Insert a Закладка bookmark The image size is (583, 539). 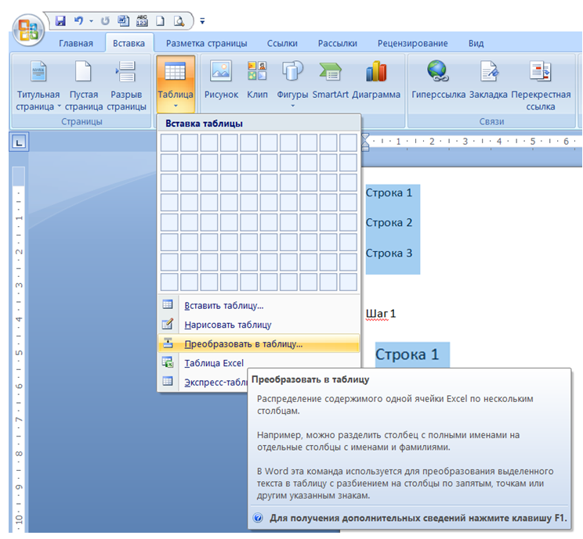488,81
